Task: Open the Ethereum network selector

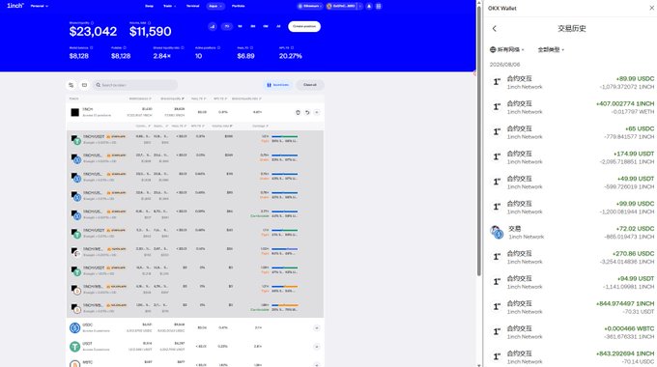Action: 309,7
